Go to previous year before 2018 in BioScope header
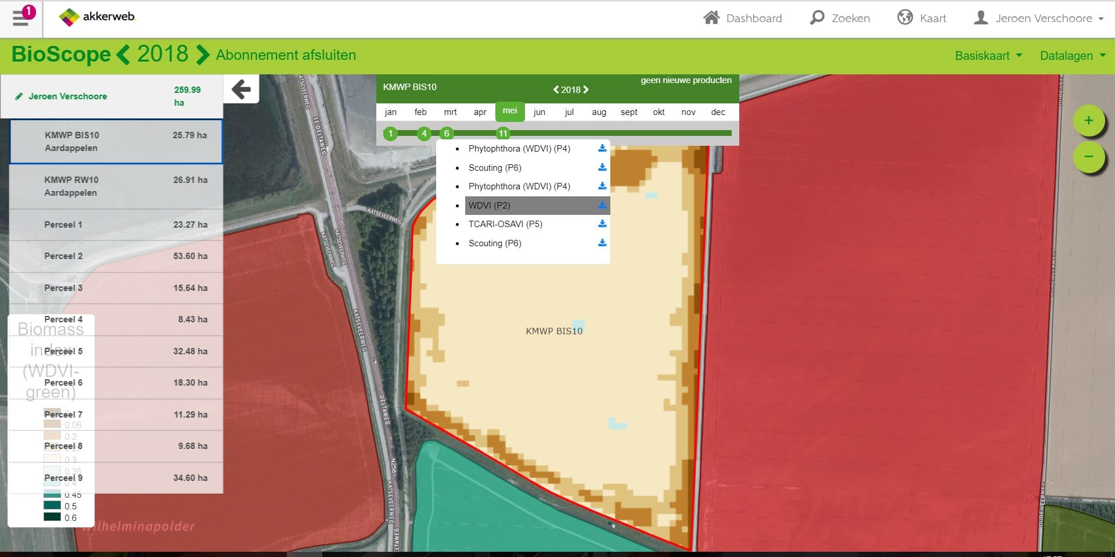This screenshot has width=1115, height=557. [123, 55]
